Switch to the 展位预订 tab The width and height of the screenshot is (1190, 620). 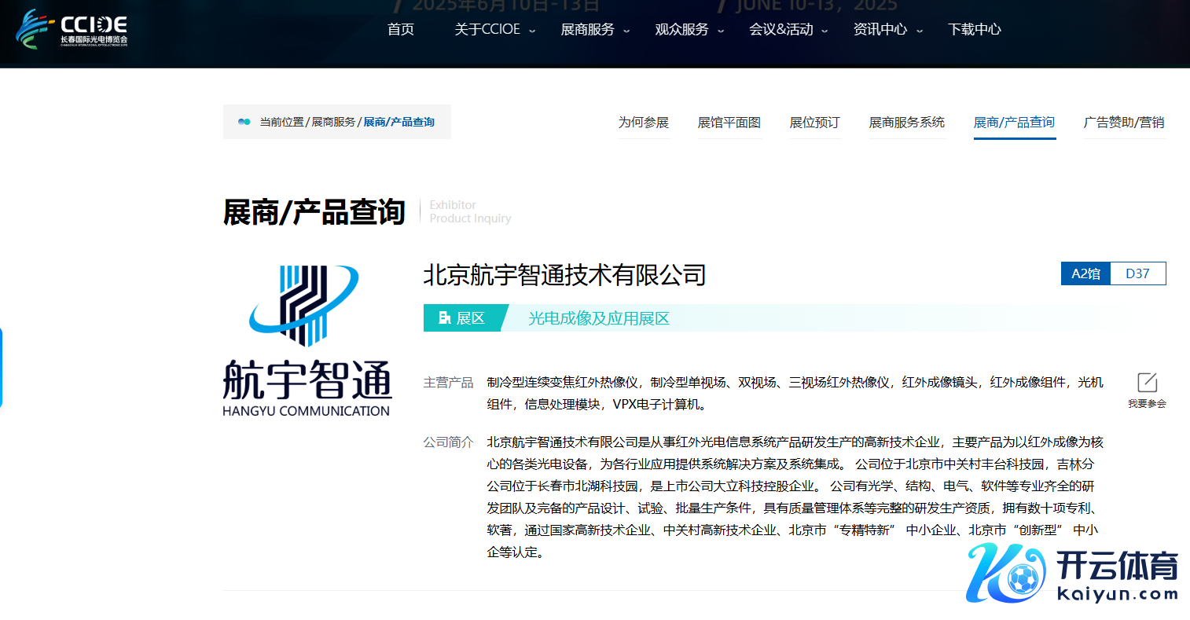pyautogui.click(x=815, y=123)
